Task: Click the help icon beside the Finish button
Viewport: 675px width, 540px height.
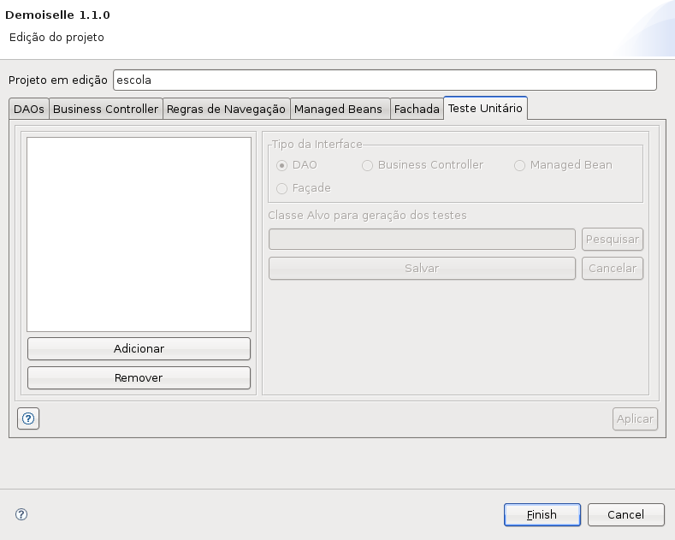Action: click(21, 514)
